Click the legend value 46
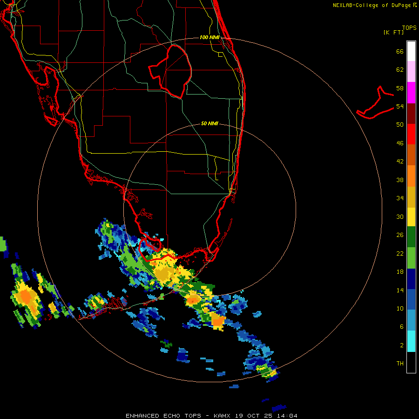The image size is (419, 419). point(400,143)
